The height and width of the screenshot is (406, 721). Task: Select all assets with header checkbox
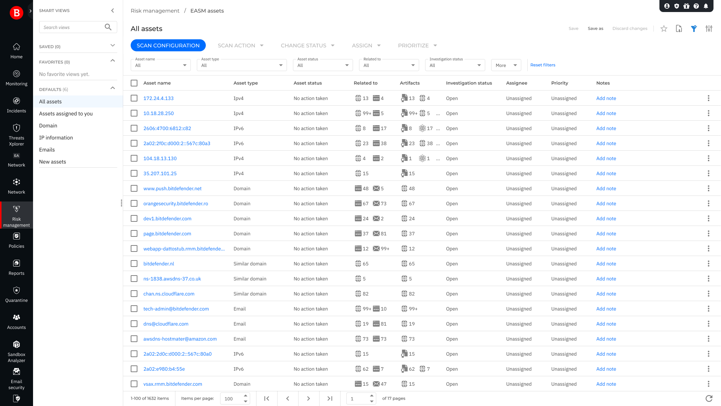[134, 83]
